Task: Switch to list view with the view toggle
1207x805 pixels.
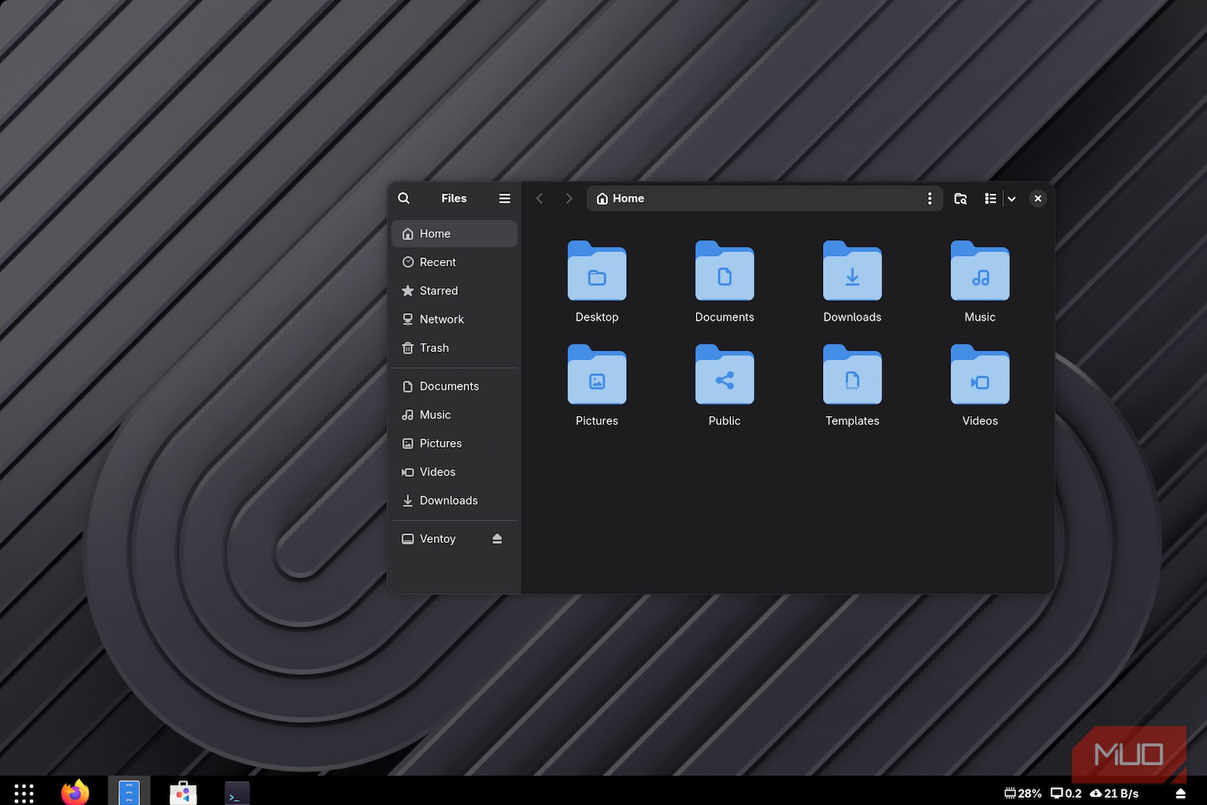Action: 990,198
